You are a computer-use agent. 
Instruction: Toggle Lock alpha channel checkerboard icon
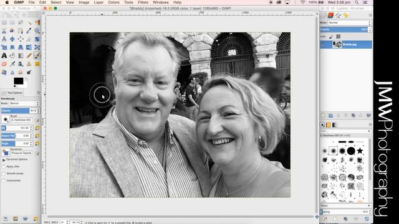338,37
